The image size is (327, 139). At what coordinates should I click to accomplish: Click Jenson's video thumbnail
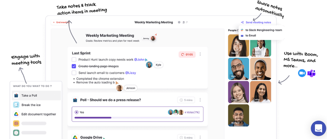click(261, 69)
